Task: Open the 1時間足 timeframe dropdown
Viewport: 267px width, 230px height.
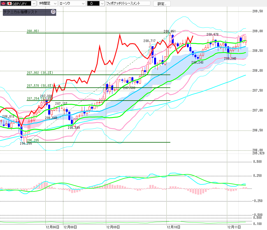Action: 55,4
